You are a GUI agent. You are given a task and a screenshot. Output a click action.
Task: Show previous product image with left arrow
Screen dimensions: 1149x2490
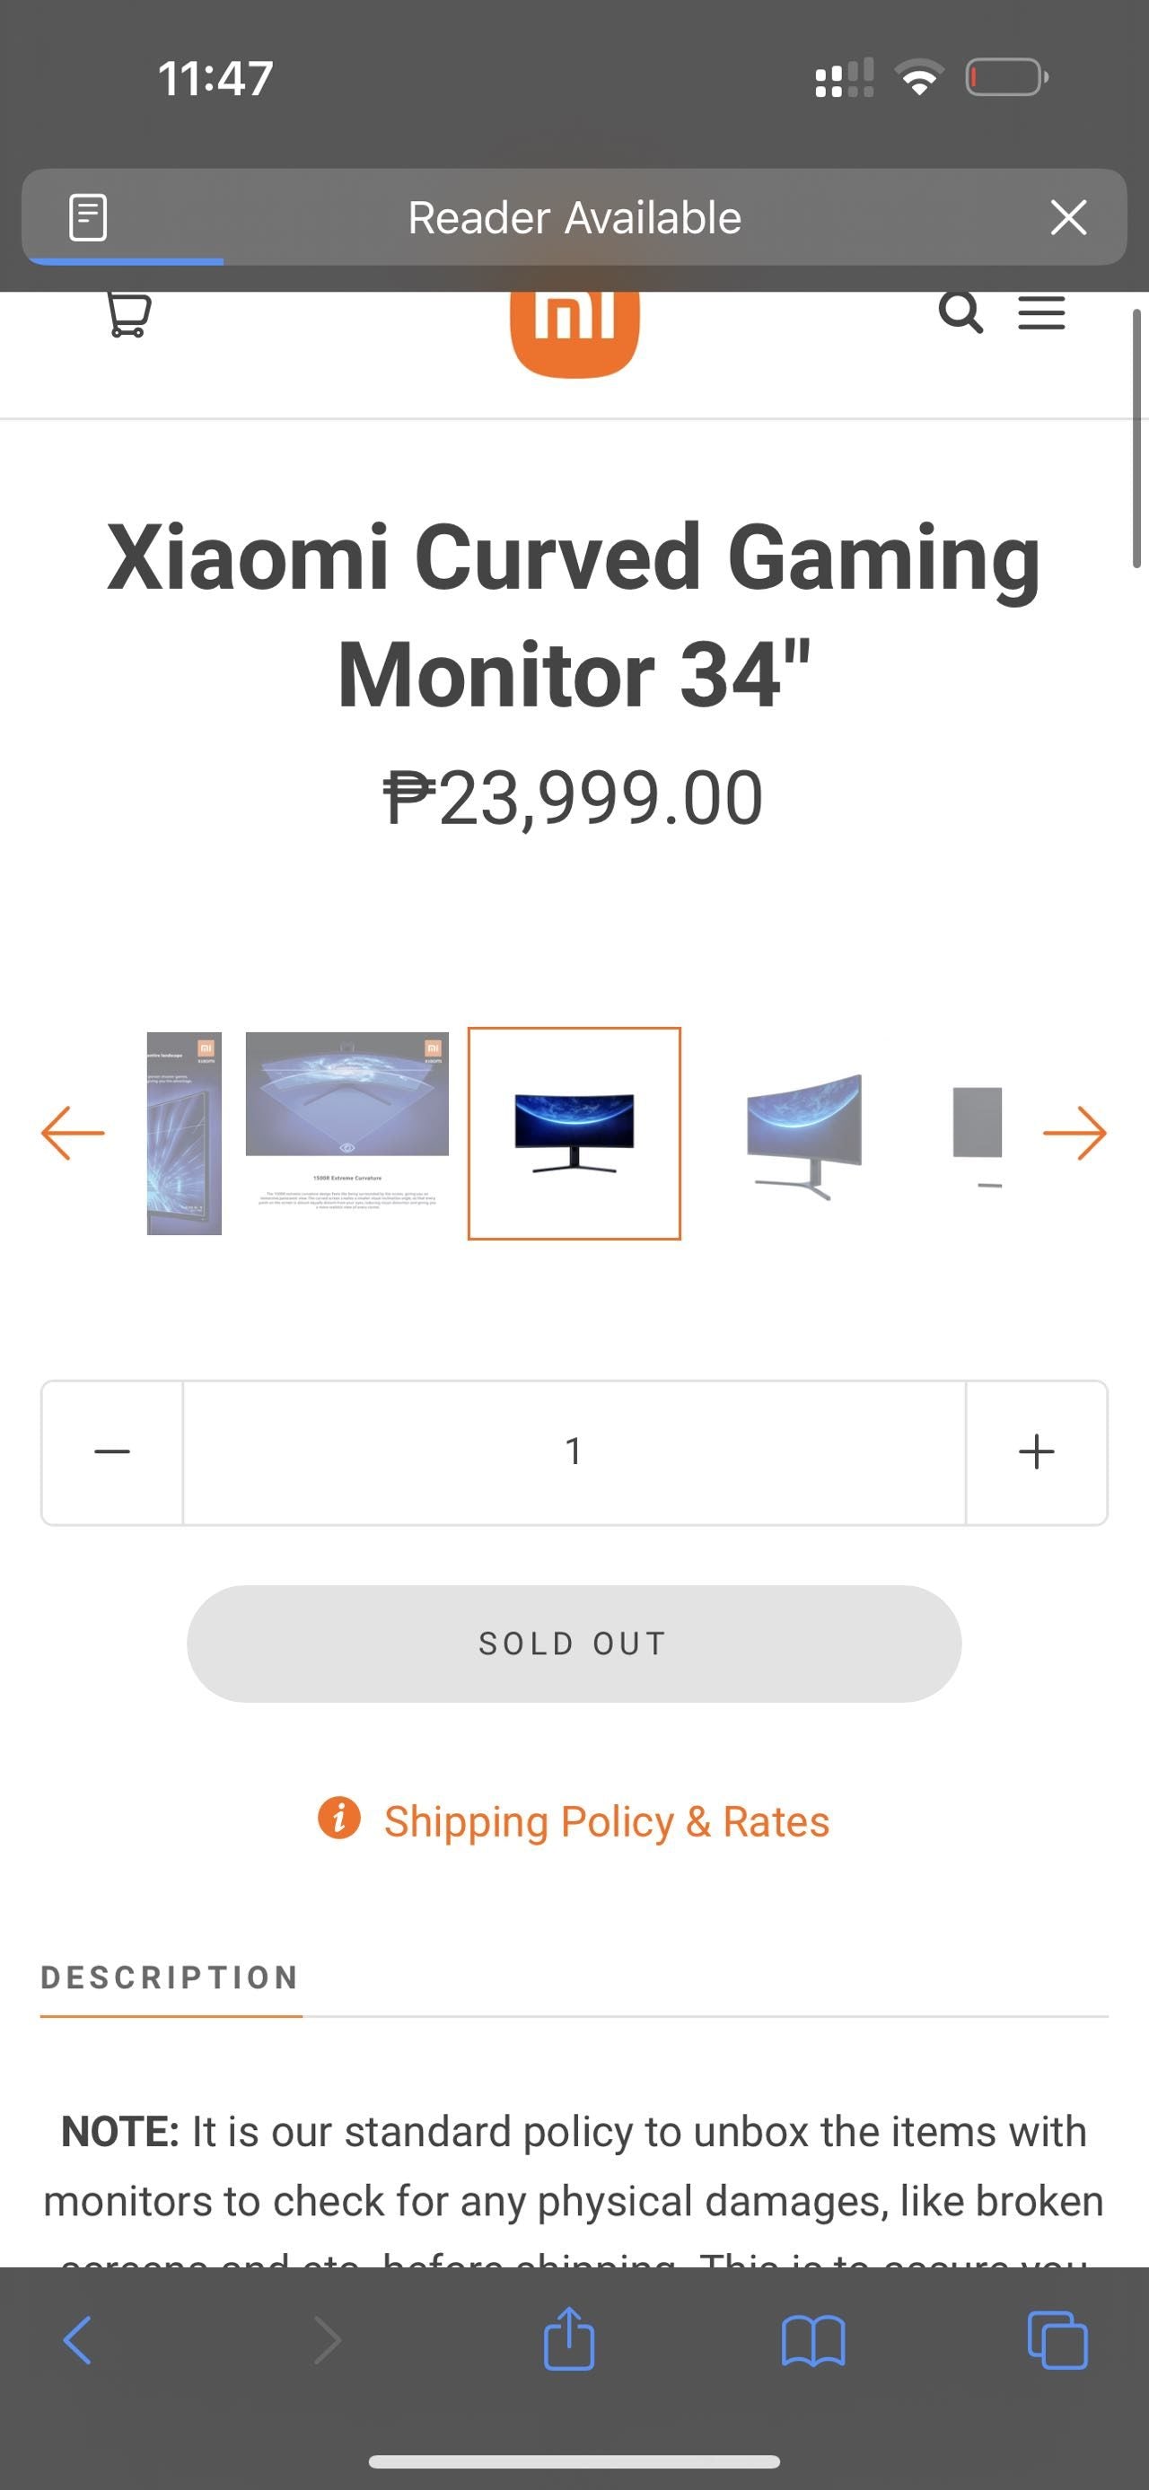click(x=73, y=1133)
